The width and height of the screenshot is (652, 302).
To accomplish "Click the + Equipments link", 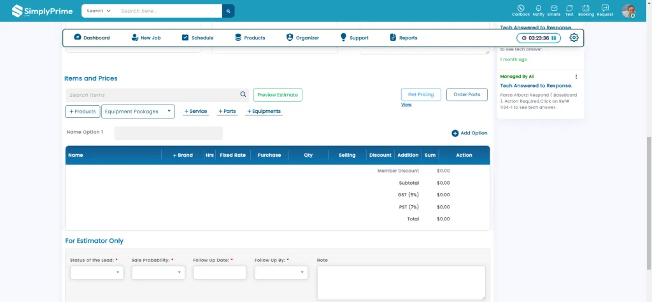I will 264,111.
